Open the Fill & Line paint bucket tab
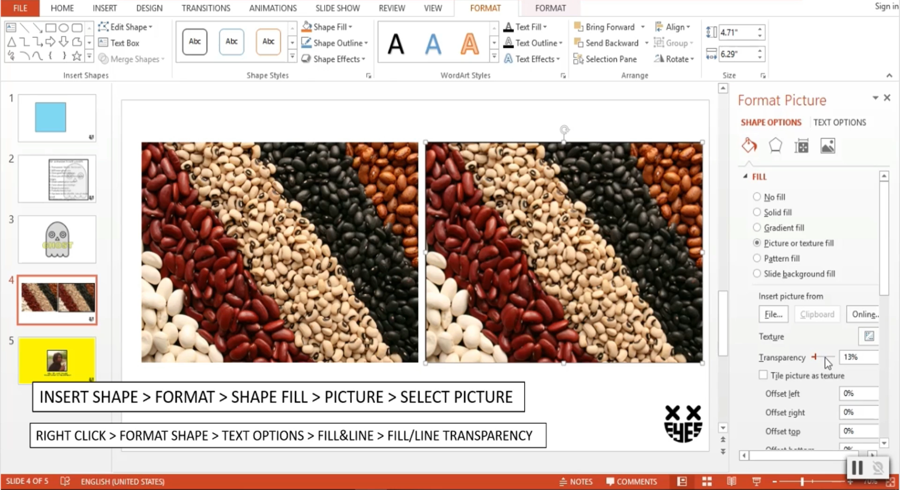 tap(749, 146)
